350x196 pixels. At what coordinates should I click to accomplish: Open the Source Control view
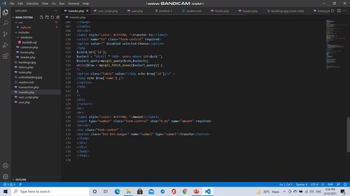(5, 34)
